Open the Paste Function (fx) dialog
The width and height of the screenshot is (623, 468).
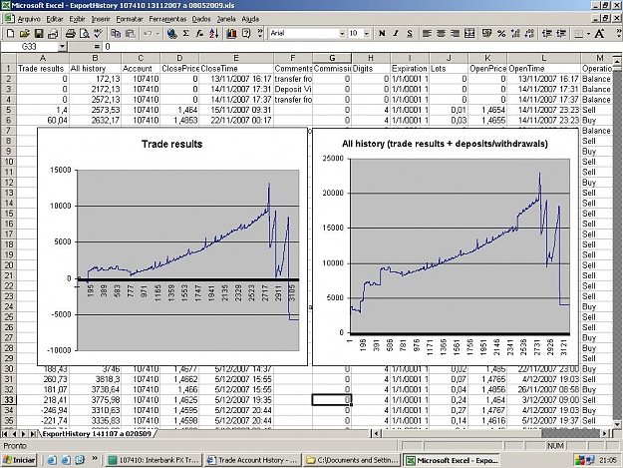(x=199, y=34)
